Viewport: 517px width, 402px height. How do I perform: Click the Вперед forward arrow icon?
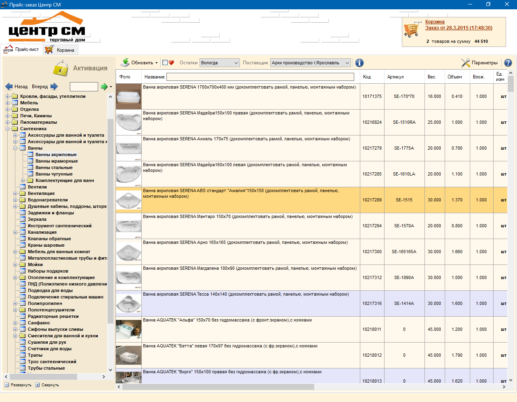[54, 86]
